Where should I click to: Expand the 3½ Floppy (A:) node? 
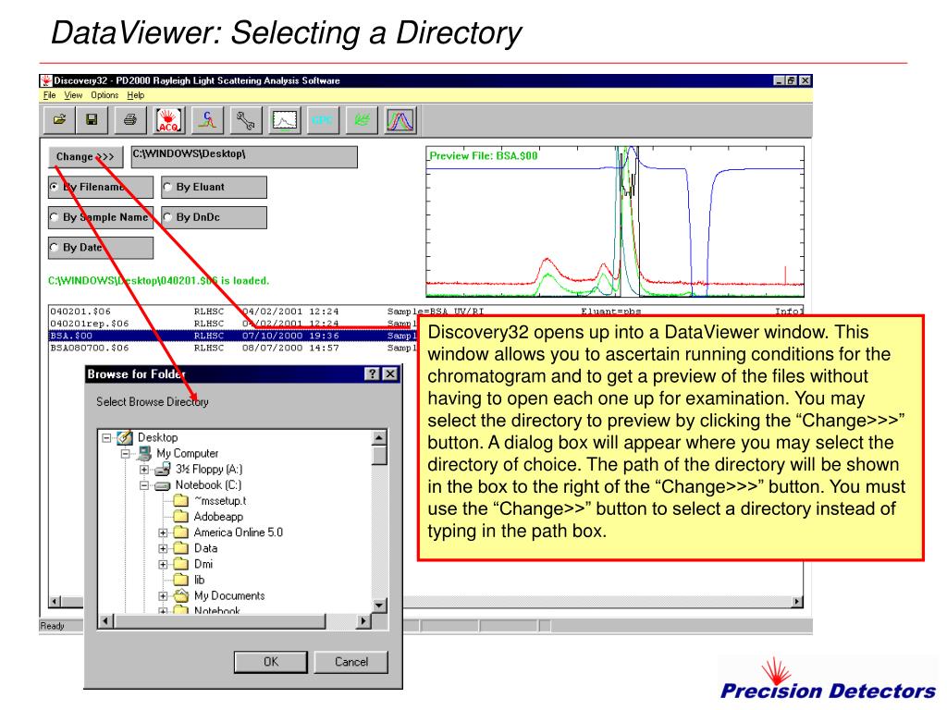point(143,469)
